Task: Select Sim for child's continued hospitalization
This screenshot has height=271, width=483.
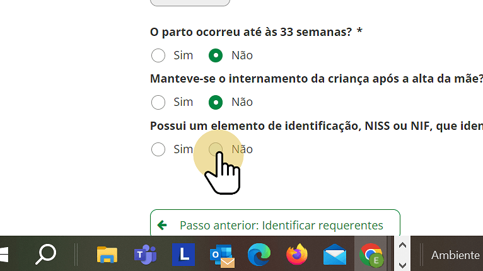Action: [x=158, y=102]
